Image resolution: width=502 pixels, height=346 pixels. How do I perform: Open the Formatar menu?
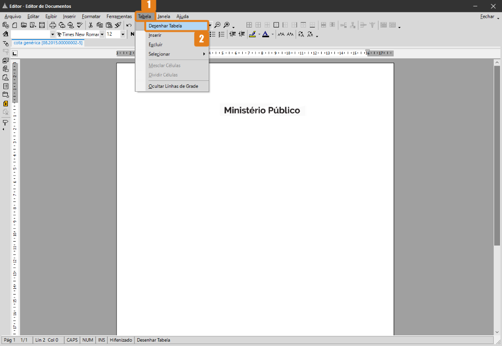click(x=91, y=16)
